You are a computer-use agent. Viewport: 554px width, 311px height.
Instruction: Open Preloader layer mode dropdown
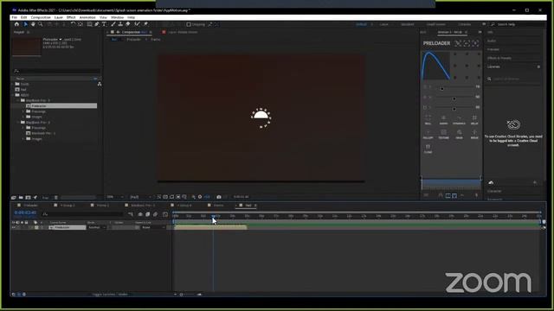[96, 227]
